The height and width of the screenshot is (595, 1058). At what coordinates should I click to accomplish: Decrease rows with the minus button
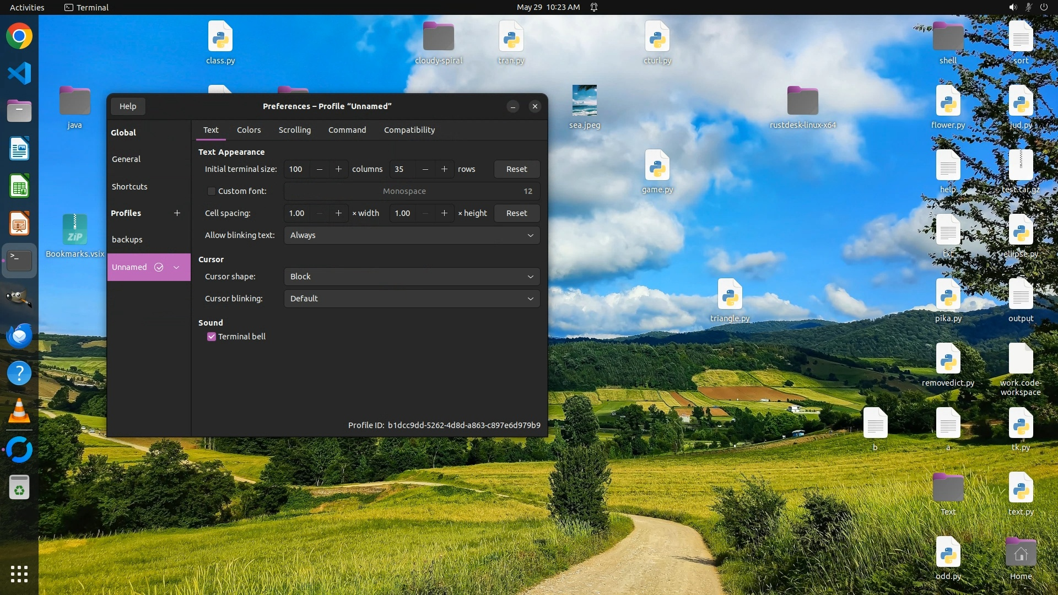point(425,169)
